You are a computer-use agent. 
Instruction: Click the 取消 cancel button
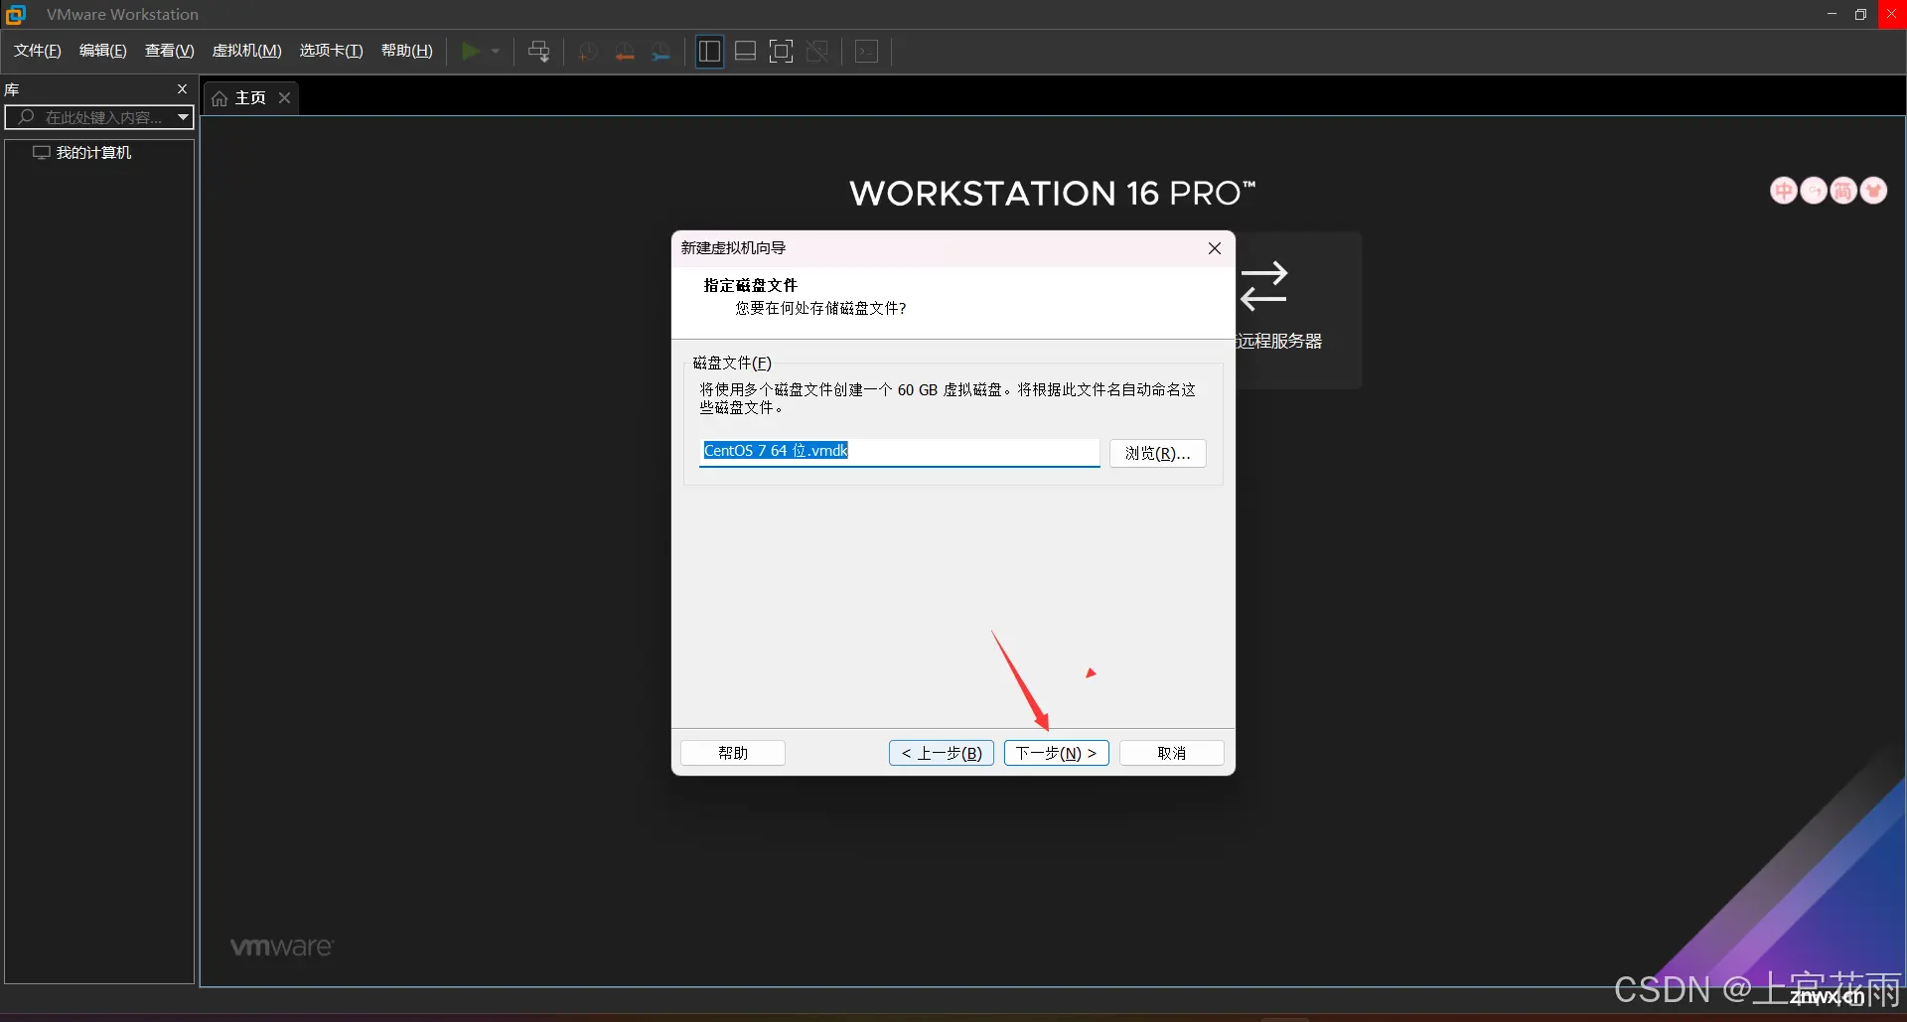[x=1172, y=753]
